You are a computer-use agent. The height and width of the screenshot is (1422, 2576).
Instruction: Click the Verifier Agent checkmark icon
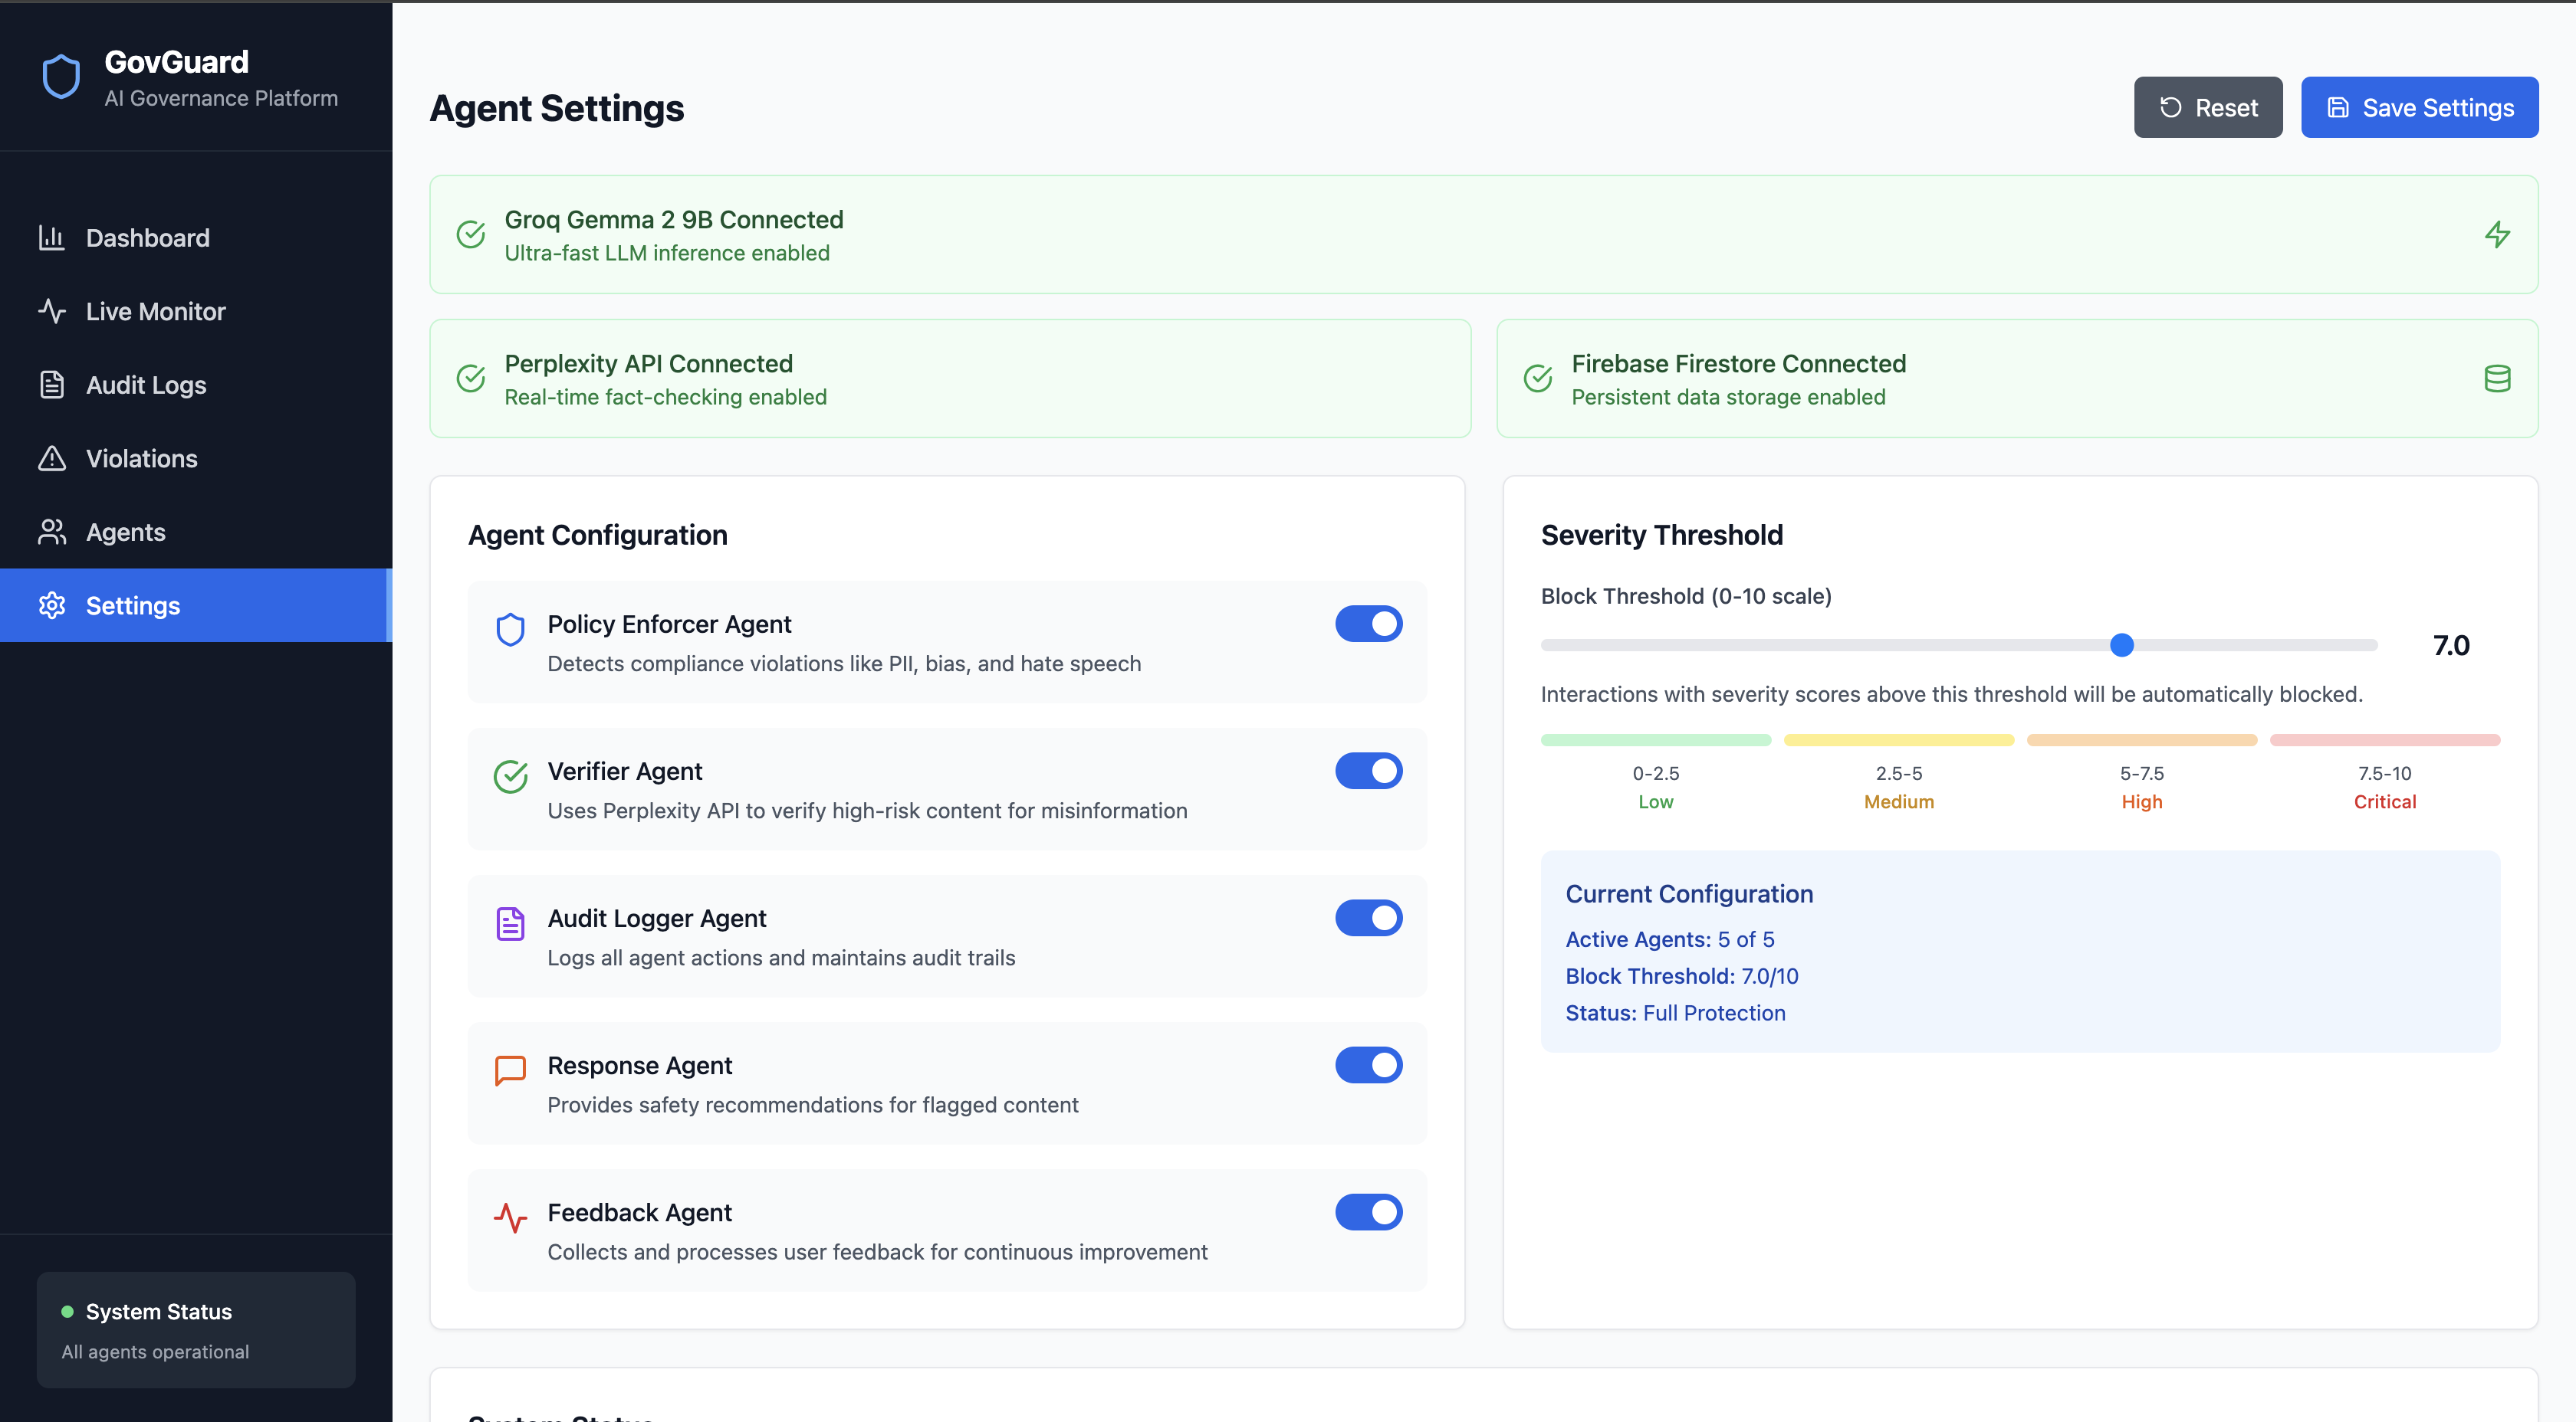(x=510, y=776)
